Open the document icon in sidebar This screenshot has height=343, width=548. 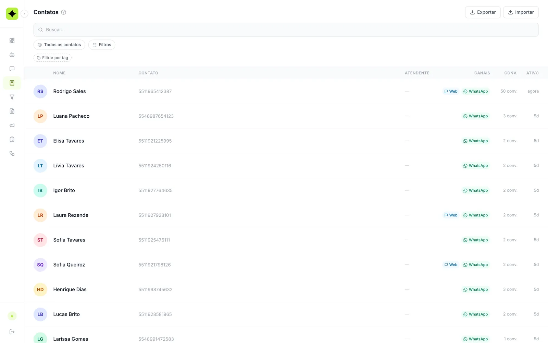[12, 111]
